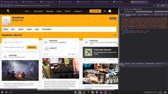Comment on the GTA V achievement post
This screenshot has width=168, height=94.
tap(88, 60)
